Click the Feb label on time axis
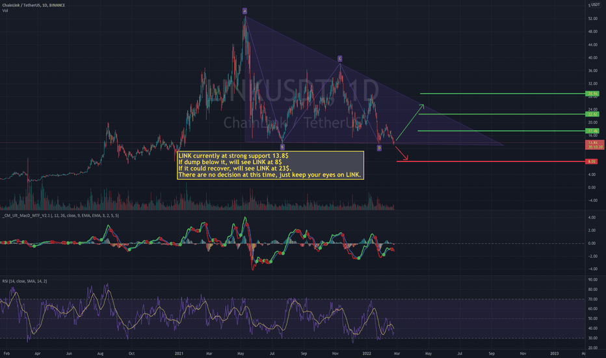The width and height of the screenshot is (606, 358). tap(7, 353)
